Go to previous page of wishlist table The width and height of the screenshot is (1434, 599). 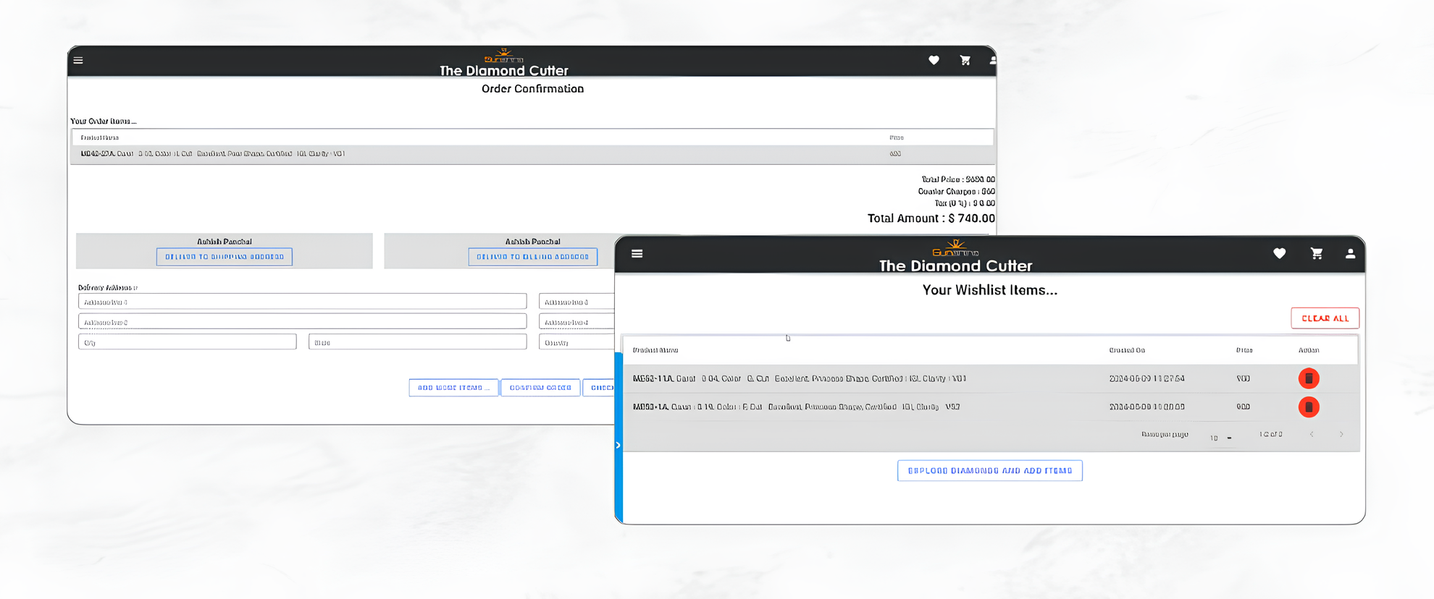1312,435
